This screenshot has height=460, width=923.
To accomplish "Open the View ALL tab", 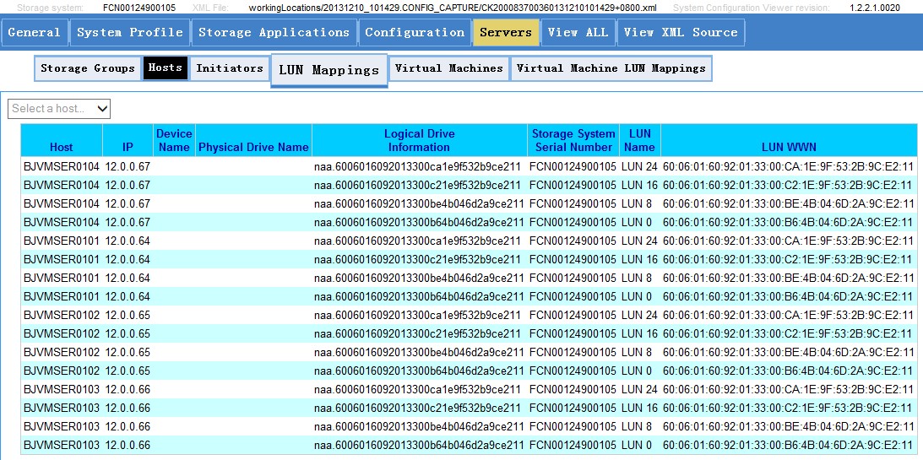I will point(578,32).
